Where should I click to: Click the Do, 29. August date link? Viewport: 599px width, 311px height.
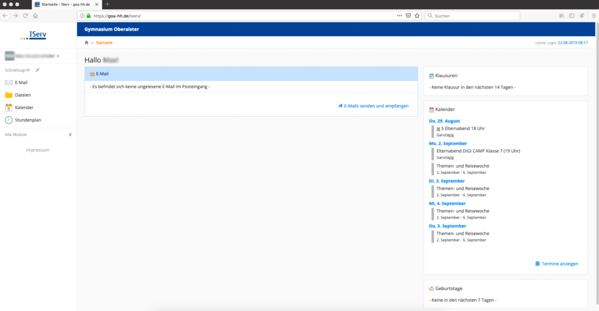pyautogui.click(x=445, y=121)
